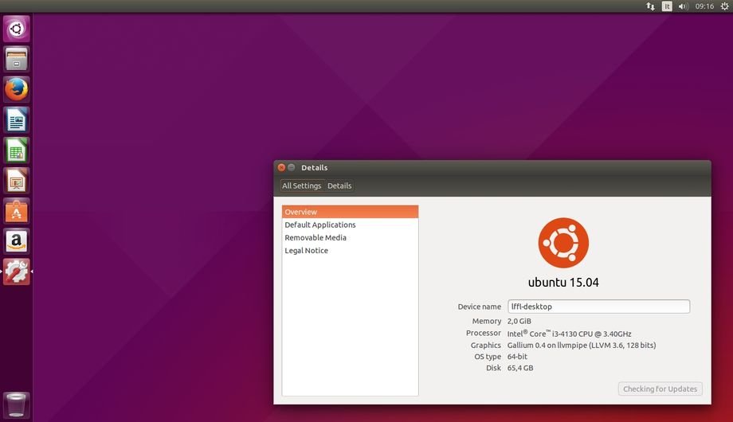Open LibreOffice Calc spreadsheet
The height and width of the screenshot is (422, 733).
tap(17, 150)
